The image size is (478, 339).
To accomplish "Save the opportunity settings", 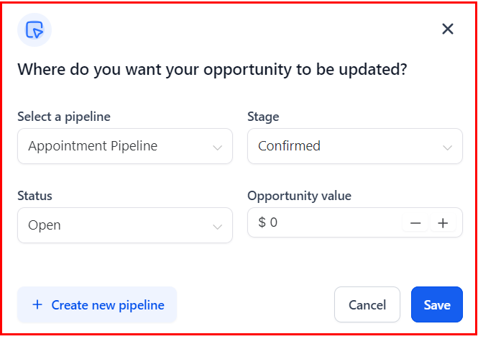I will coord(437,305).
